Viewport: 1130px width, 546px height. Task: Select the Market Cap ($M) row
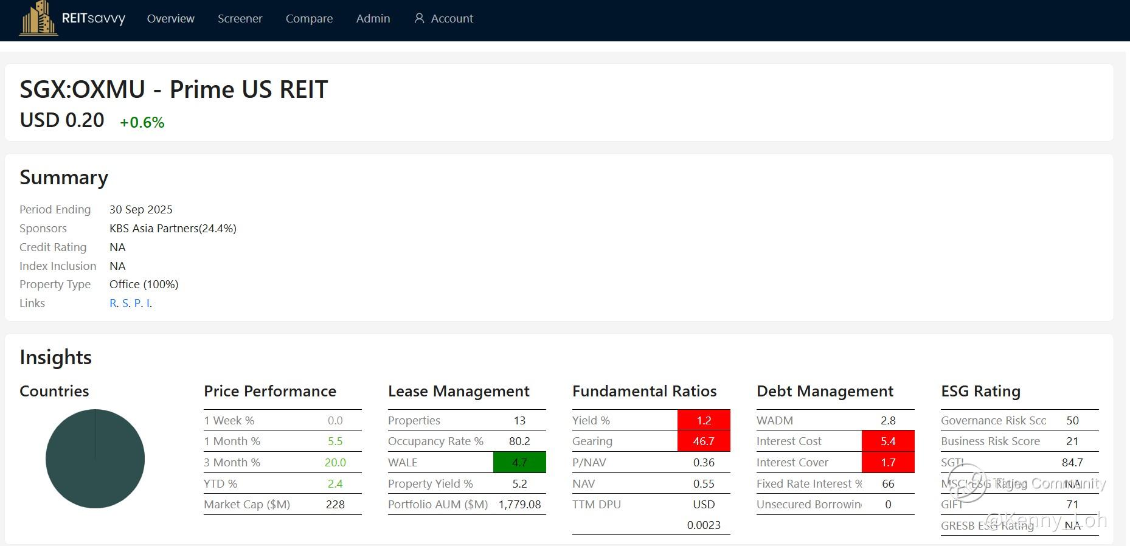[x=282, y=505]
